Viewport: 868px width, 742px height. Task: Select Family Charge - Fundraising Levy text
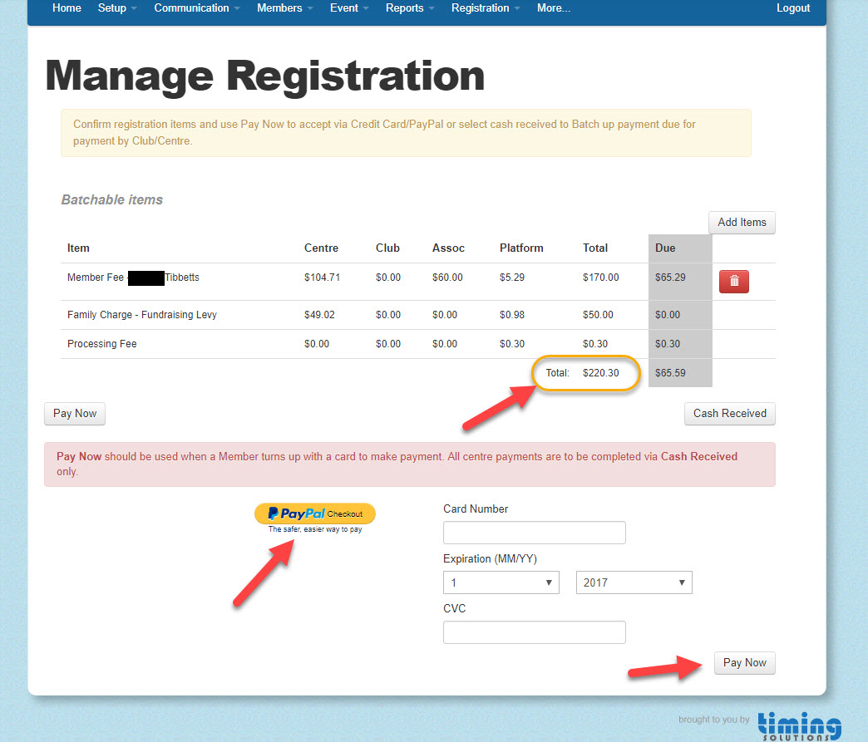[x=141, y=315]
